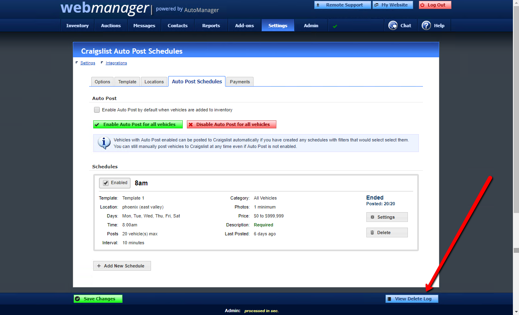Click the '8:00am' time value
The image size is (519, 315).
pyautogui.click(x=130, y=225)
